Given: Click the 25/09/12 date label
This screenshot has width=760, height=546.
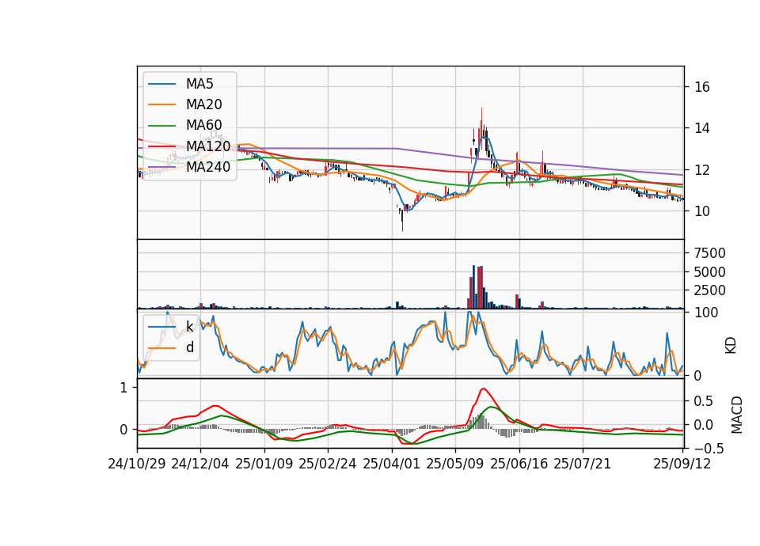Looking at the screenshot, I should [x=682, y=464].
